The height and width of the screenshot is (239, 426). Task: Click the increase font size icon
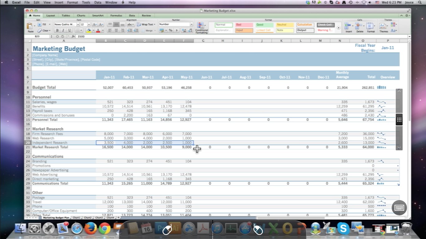[x=94, y=24]
